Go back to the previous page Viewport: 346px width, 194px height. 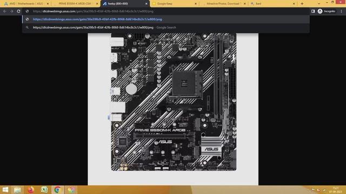click(x=5, y=11)
